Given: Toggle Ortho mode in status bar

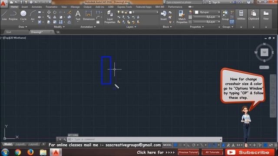Looking at the screenshot, I should click(189, 145).
